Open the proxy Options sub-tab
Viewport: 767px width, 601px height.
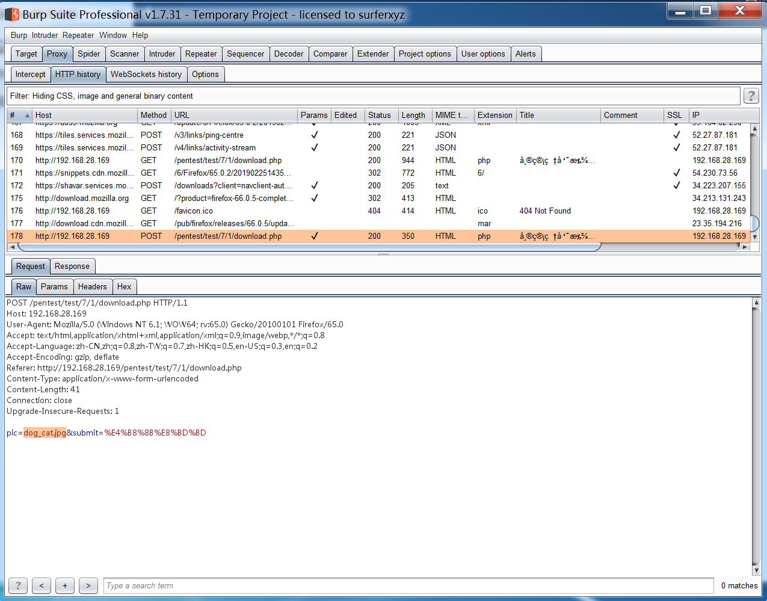click(206, 74)
